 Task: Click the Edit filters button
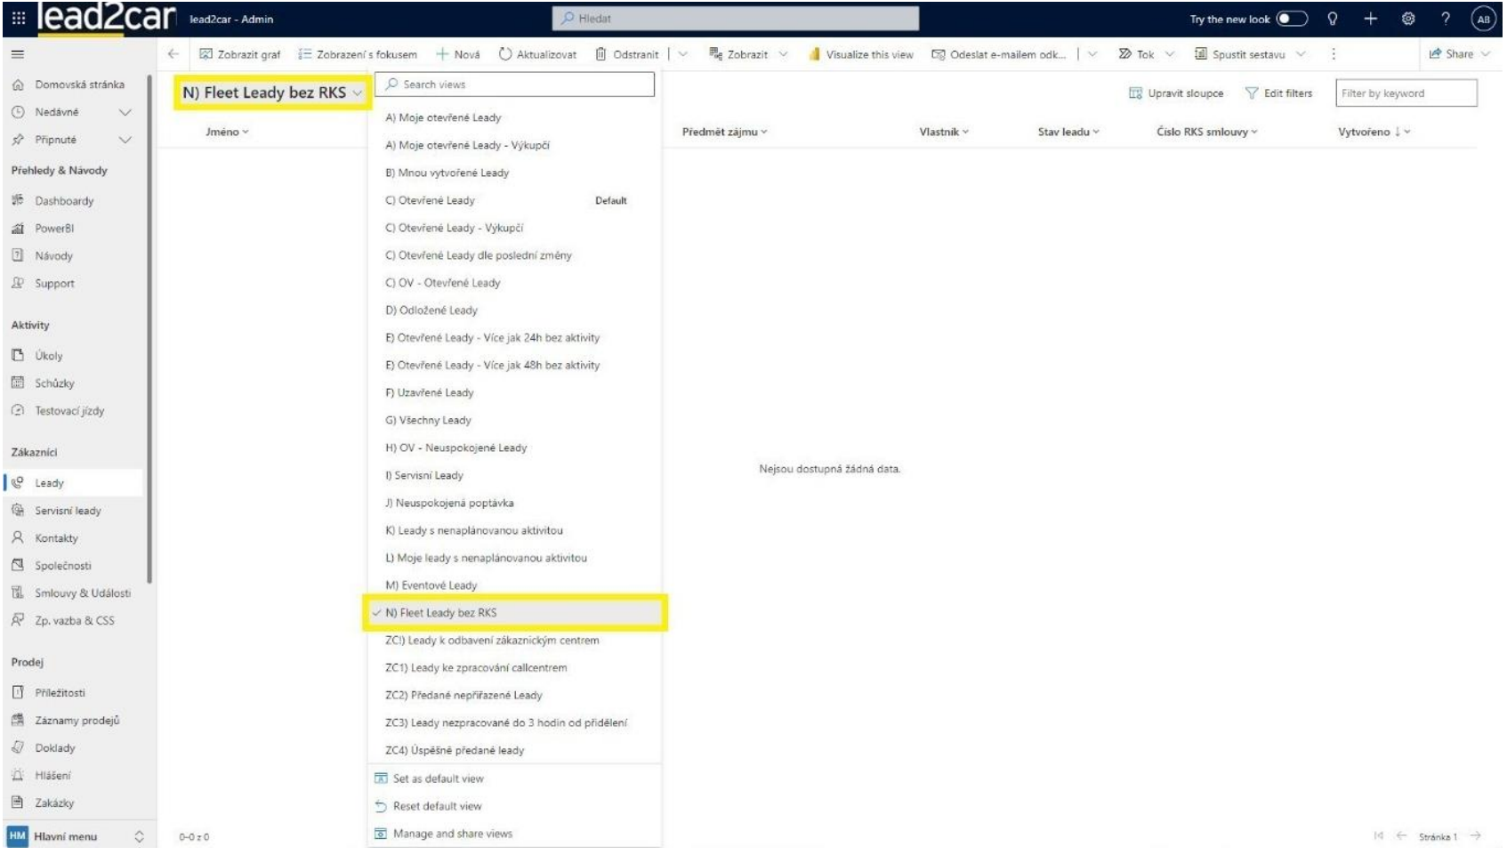pos(1278,93)
